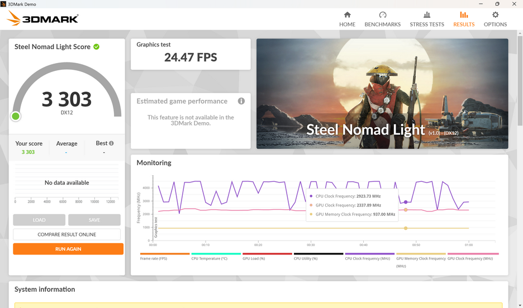
Task: Click the Monitoring heading
Action: (x=154, y=163)
